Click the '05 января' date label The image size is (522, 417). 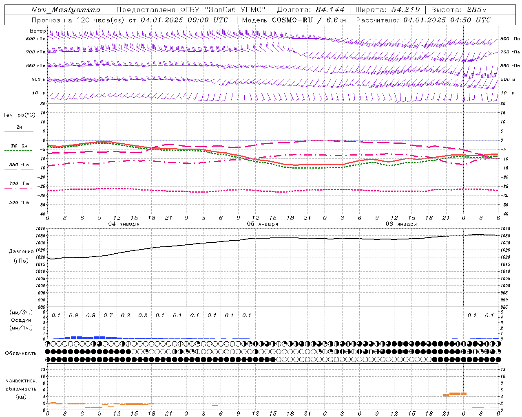coord(262,224)
